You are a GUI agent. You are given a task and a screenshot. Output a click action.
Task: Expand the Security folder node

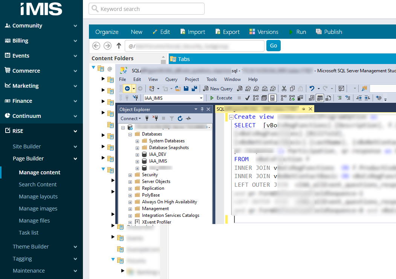coord(130,175)
